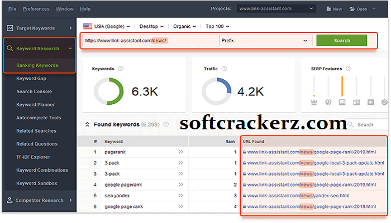Click the orange image SERP feature bar
Viewport: 391px width, 223px height.
[x=342, y=86]
